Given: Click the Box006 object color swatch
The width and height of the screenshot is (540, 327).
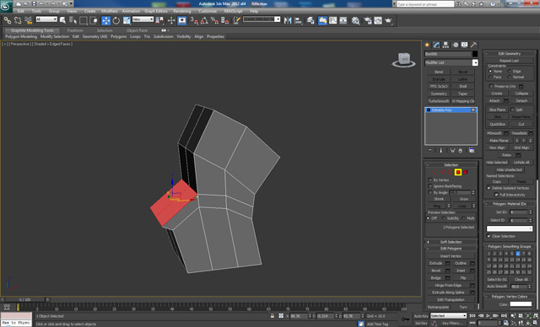Looking at the screenshot, I should [x=475, y=54].
